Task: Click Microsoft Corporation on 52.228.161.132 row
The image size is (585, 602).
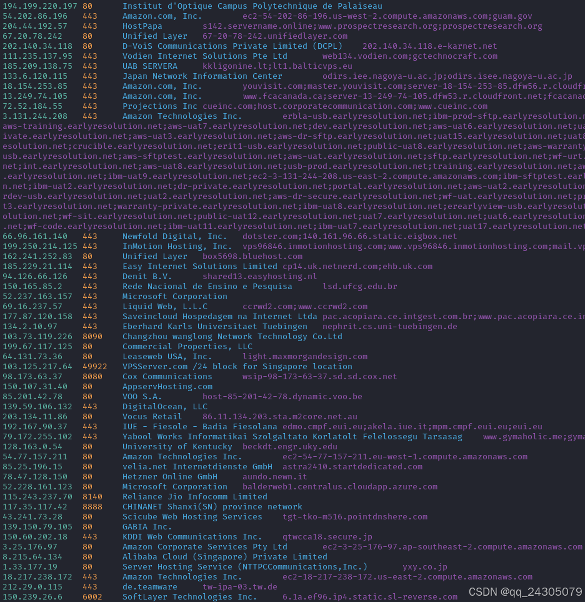Action: coord(175,486)
